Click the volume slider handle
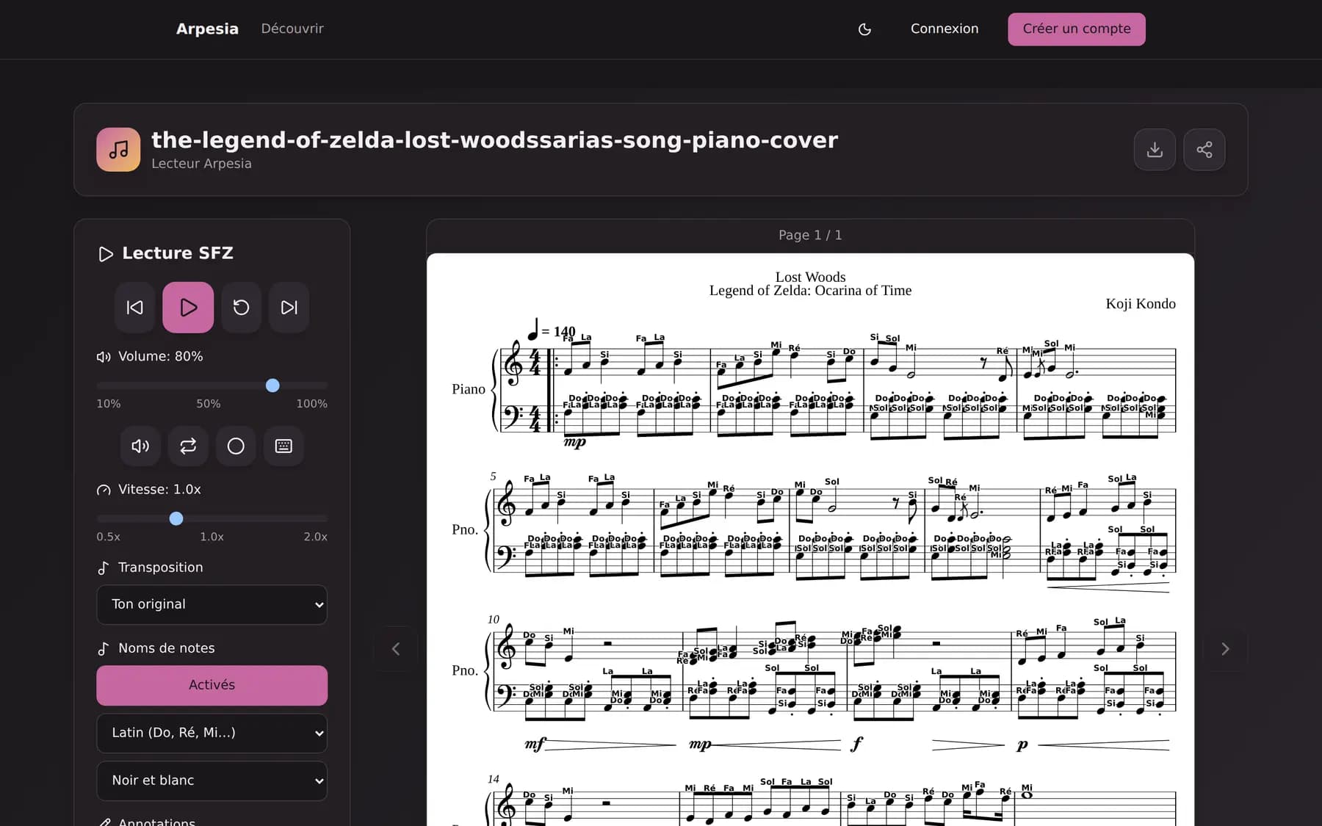1322x826 pixels. point(272,385)
